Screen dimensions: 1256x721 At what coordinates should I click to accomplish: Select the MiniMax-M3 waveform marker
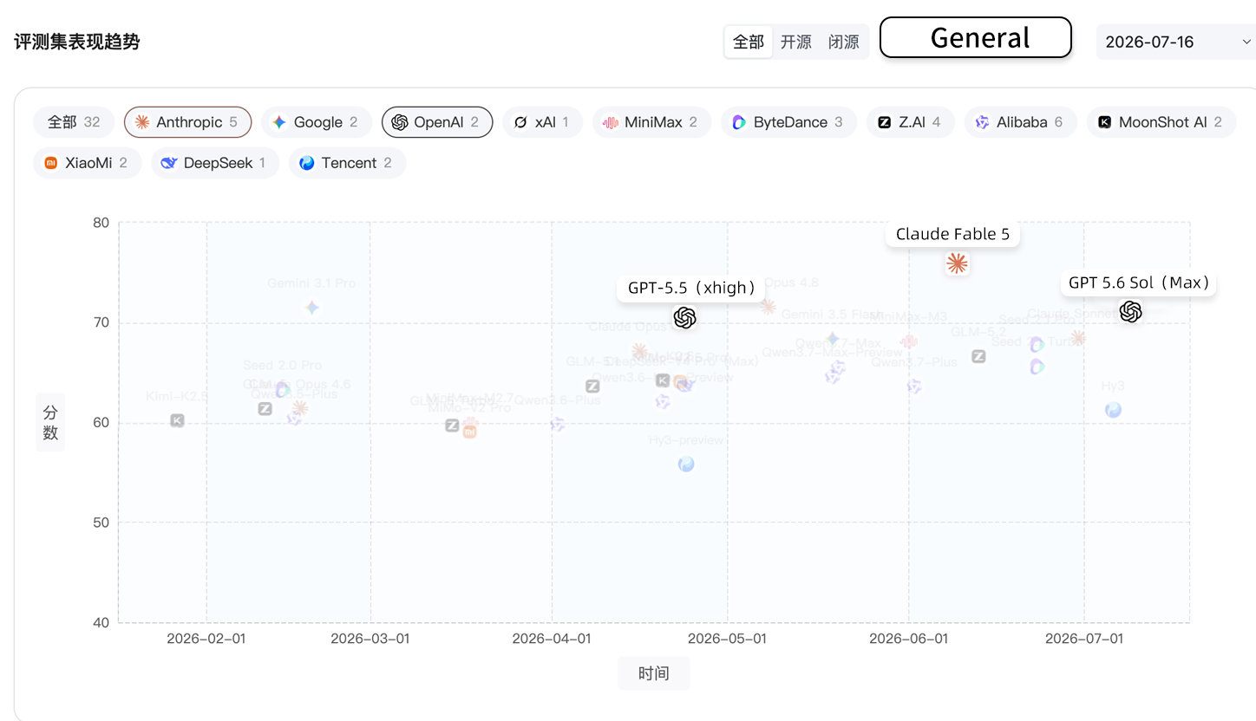point(909,341)
